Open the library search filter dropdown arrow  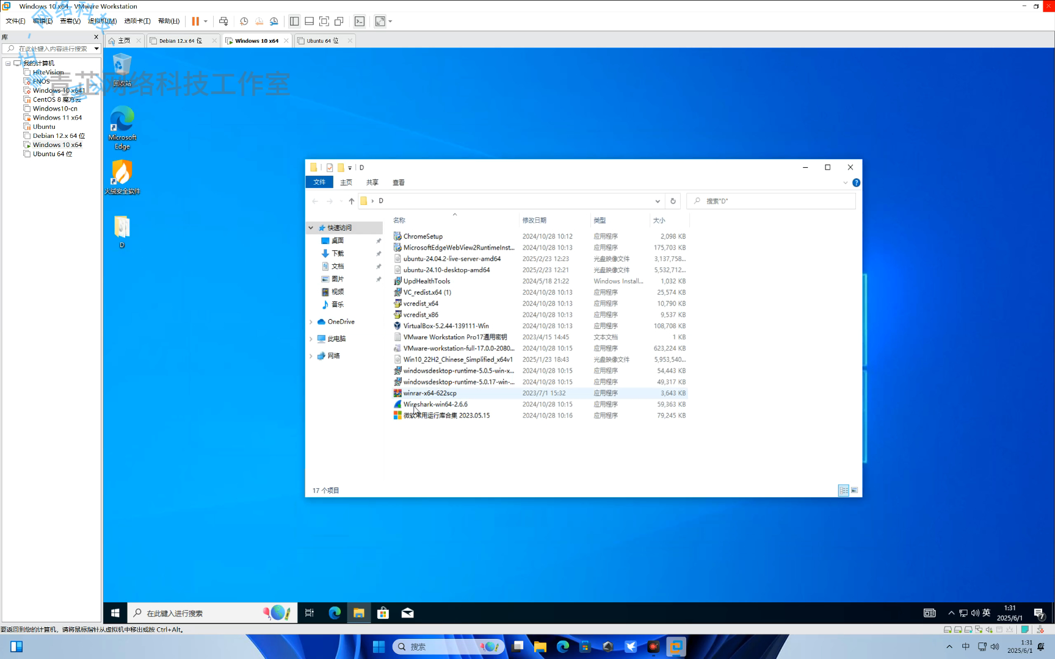click(96, 49)
